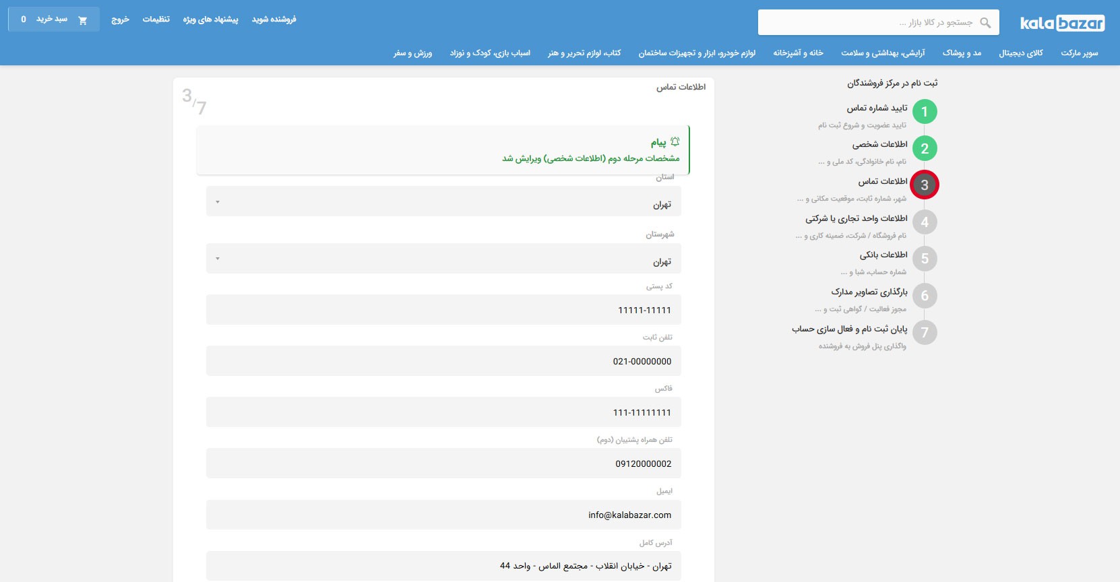Click step 6 circle بارگذاری تصاویر مدارک
The height and width of the screenshot is (582, 1120).
click(x=925, y=296)
